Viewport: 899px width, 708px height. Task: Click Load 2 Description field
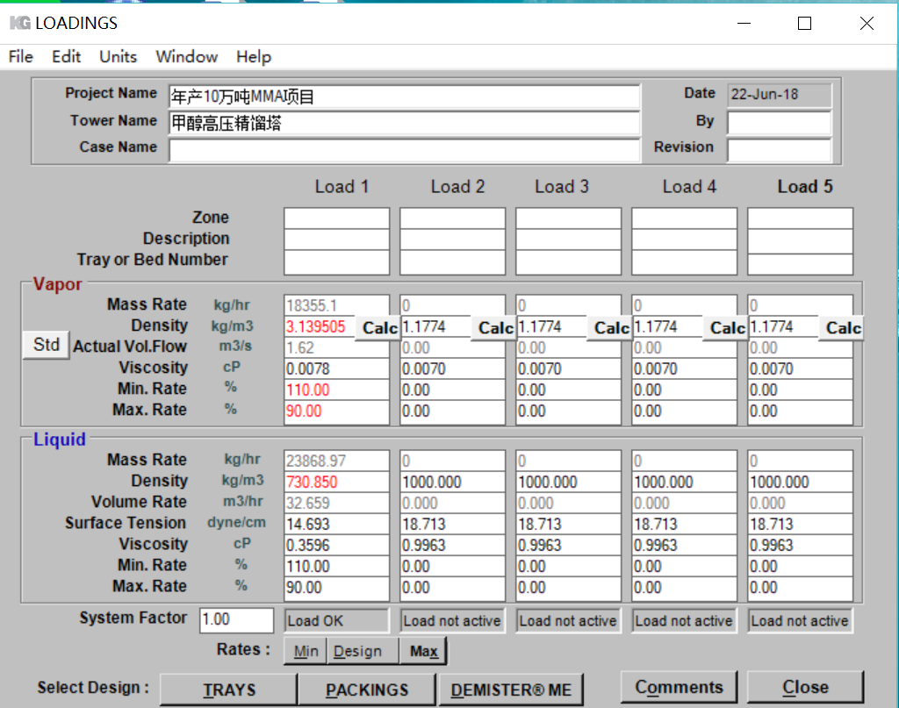click(452, 240)
